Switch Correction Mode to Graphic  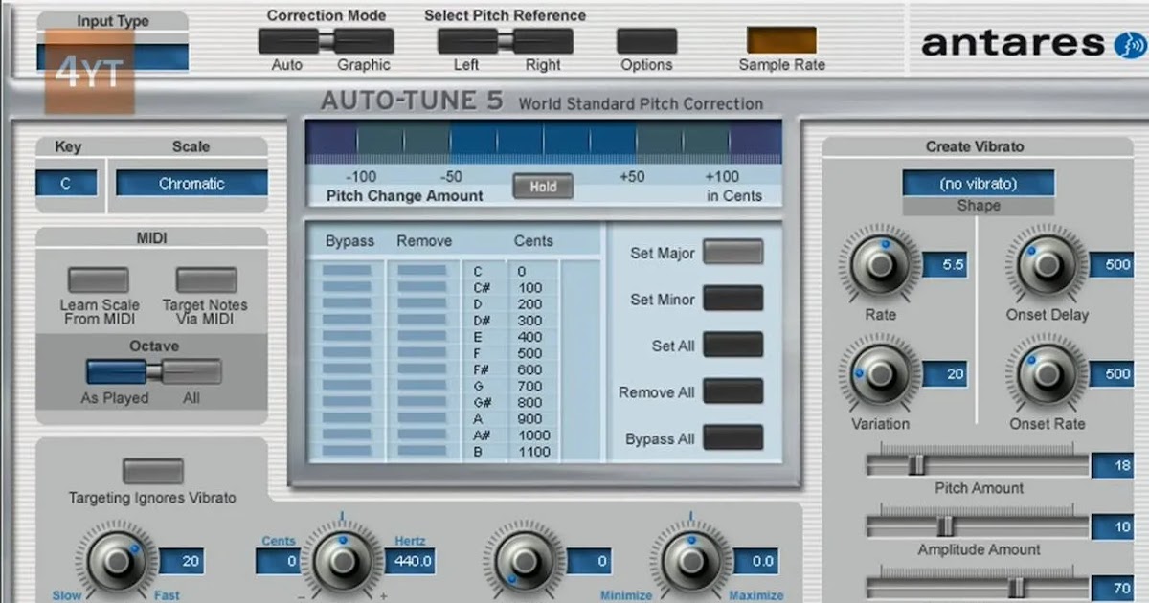[364, 41]
